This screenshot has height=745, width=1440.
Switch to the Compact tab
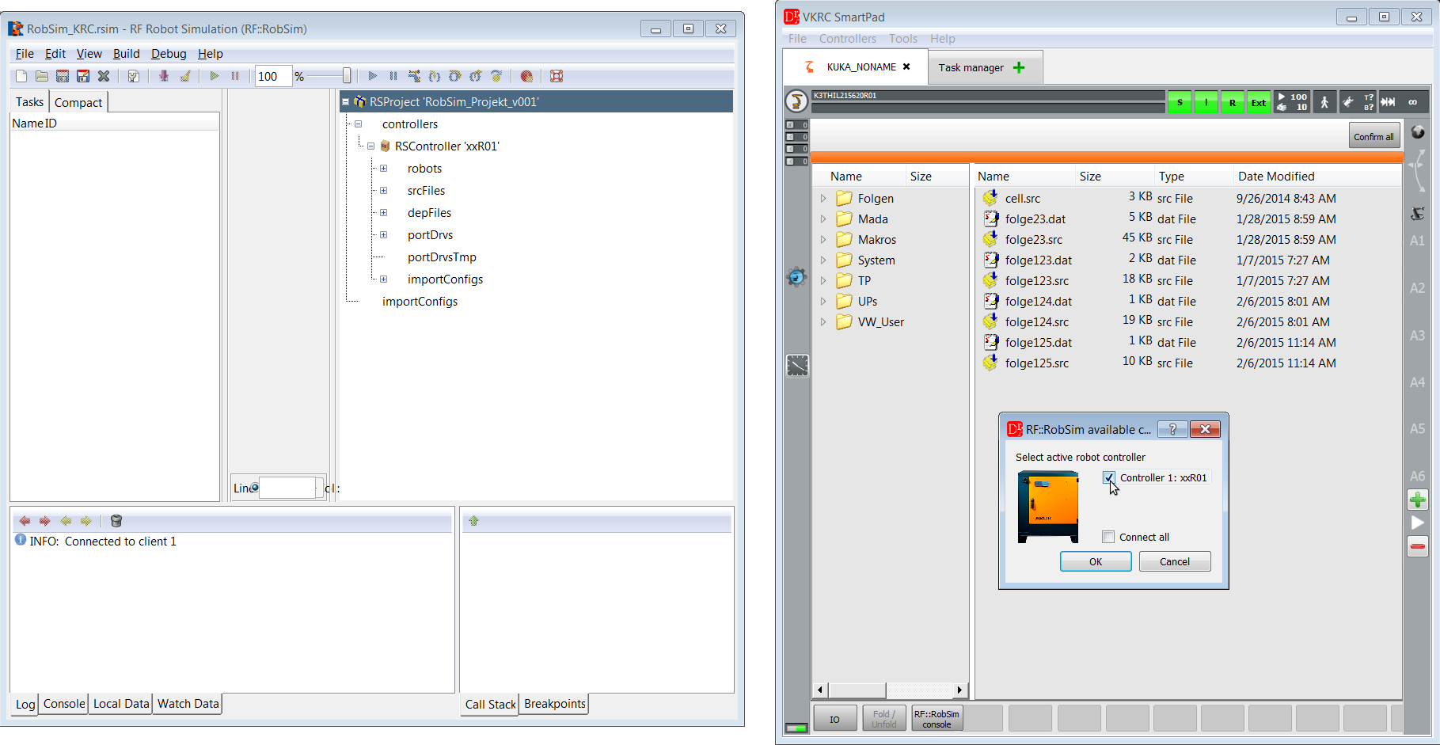[78, 102]
